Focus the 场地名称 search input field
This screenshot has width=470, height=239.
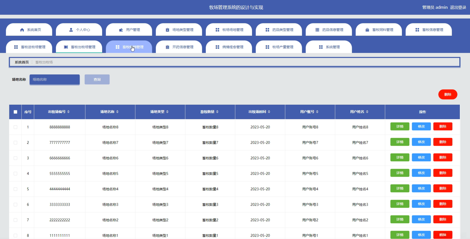pyautogui.click(x=55, y=79)
